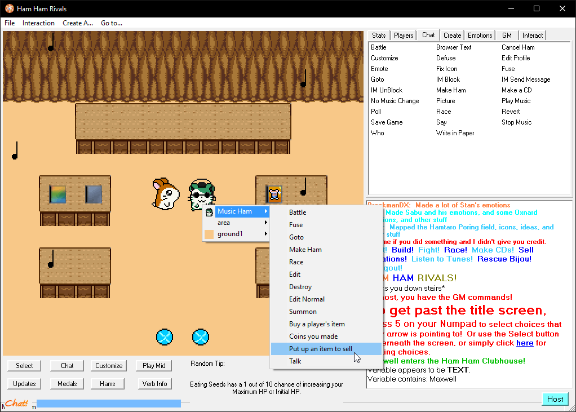
Task: Run the Stop Music verb
Action: 516,122
